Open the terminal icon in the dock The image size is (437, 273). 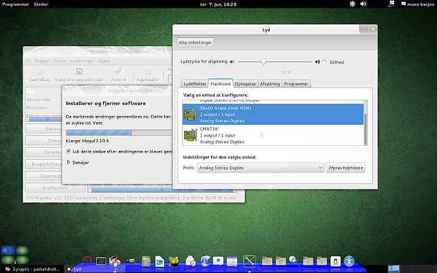(101, 261)
